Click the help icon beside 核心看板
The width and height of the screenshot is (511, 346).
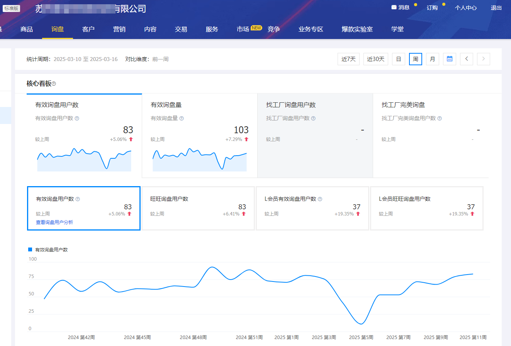coord(54,84)
